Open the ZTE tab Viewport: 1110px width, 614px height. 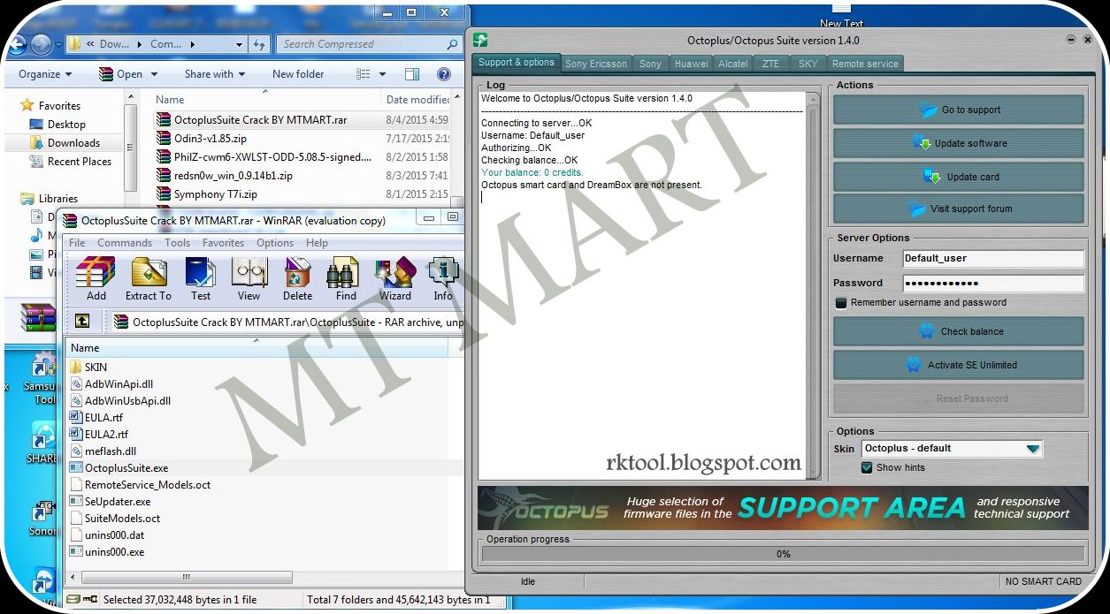(x=770, y=64)
